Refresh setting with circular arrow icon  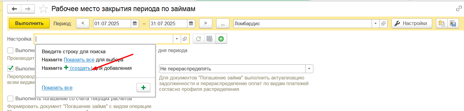tap(198, 39)
